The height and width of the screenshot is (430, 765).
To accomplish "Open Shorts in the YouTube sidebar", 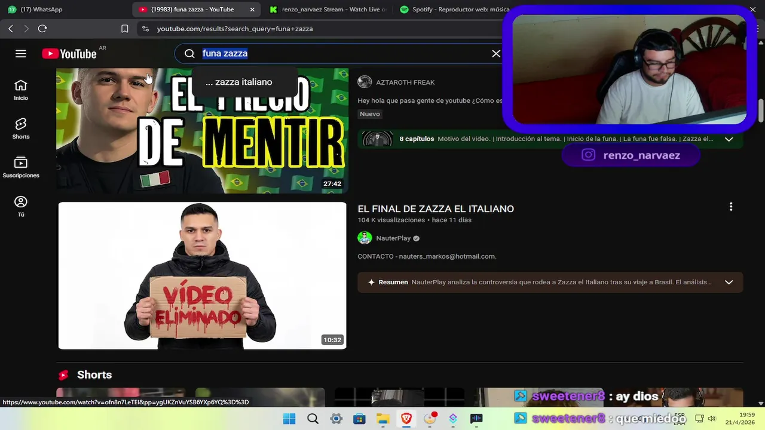I will pos(21,128).
